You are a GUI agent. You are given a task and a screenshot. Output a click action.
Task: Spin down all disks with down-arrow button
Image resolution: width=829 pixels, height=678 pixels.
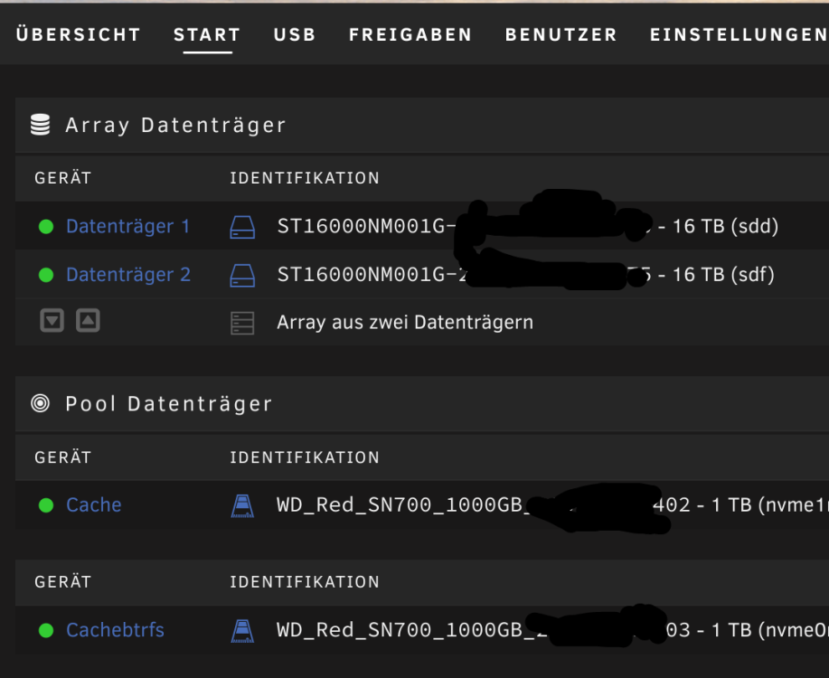52,321
